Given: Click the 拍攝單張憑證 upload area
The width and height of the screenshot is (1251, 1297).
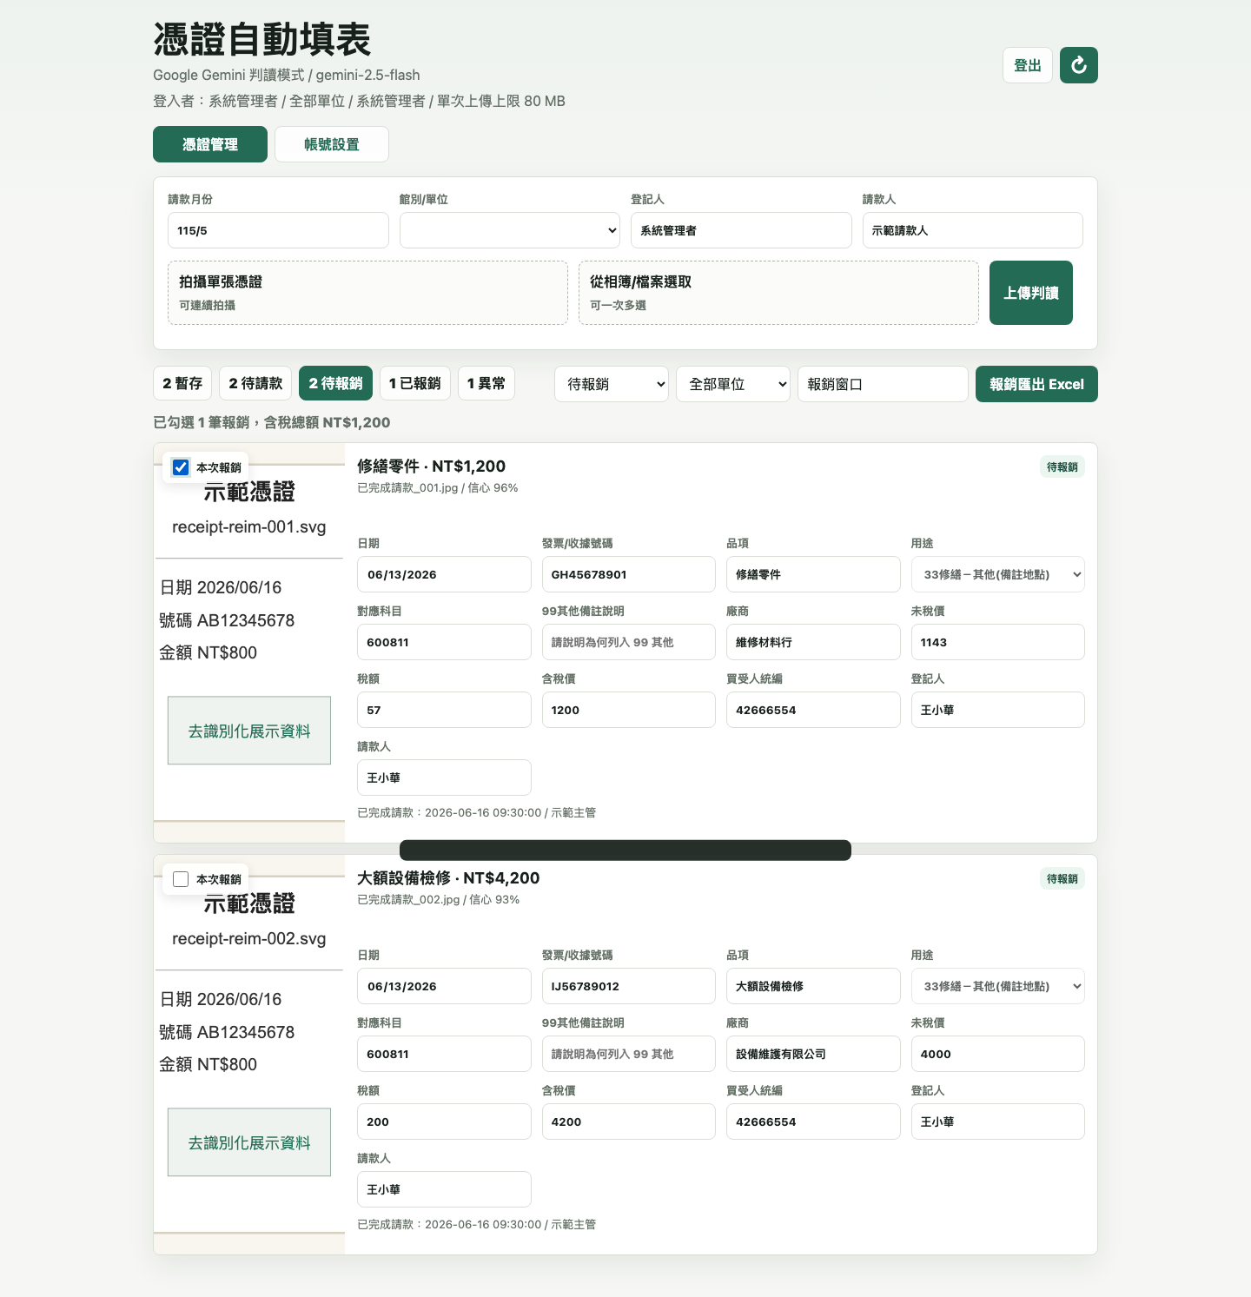Looking at the screenshot, I should (367, 293).
